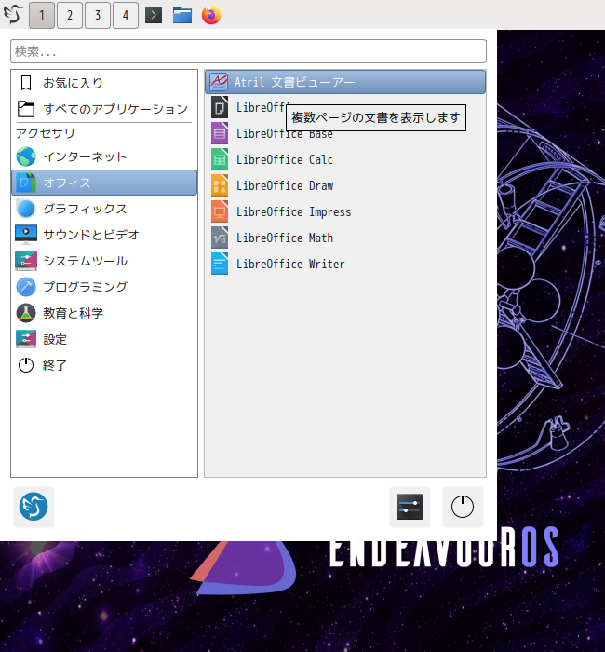Click the green LibreOffice Calc icon
Screen dimensions: 605x652
click(x=220, y=159)
